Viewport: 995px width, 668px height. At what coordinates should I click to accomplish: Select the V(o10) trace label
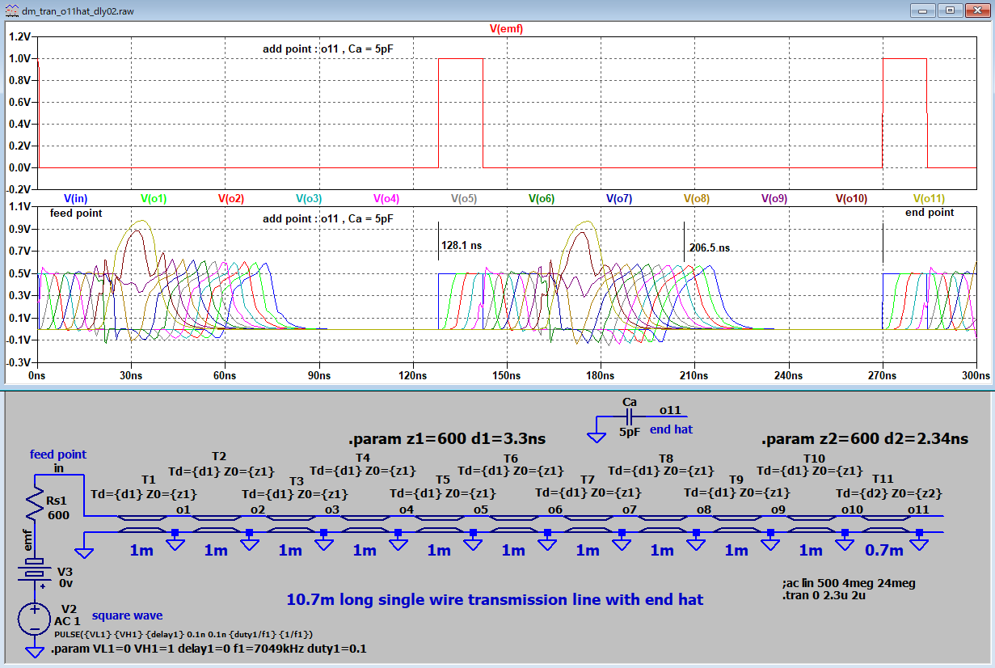tap(852, 199)
